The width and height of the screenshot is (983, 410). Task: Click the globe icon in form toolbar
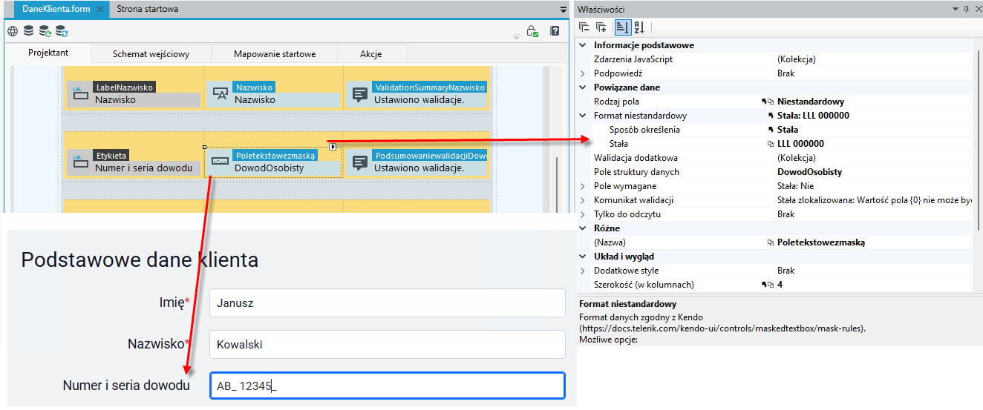click(x=13, y=31)
